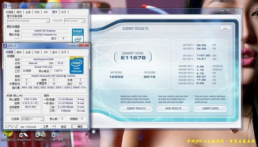This screenshot has width=258, height=147.
Task: Click the FEATURE TEST 4 value 22.67
Action: tap(201, 77)
